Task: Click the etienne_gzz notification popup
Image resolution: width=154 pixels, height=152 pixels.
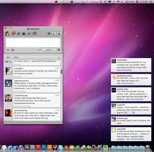Action: click(x=131, y=121)
